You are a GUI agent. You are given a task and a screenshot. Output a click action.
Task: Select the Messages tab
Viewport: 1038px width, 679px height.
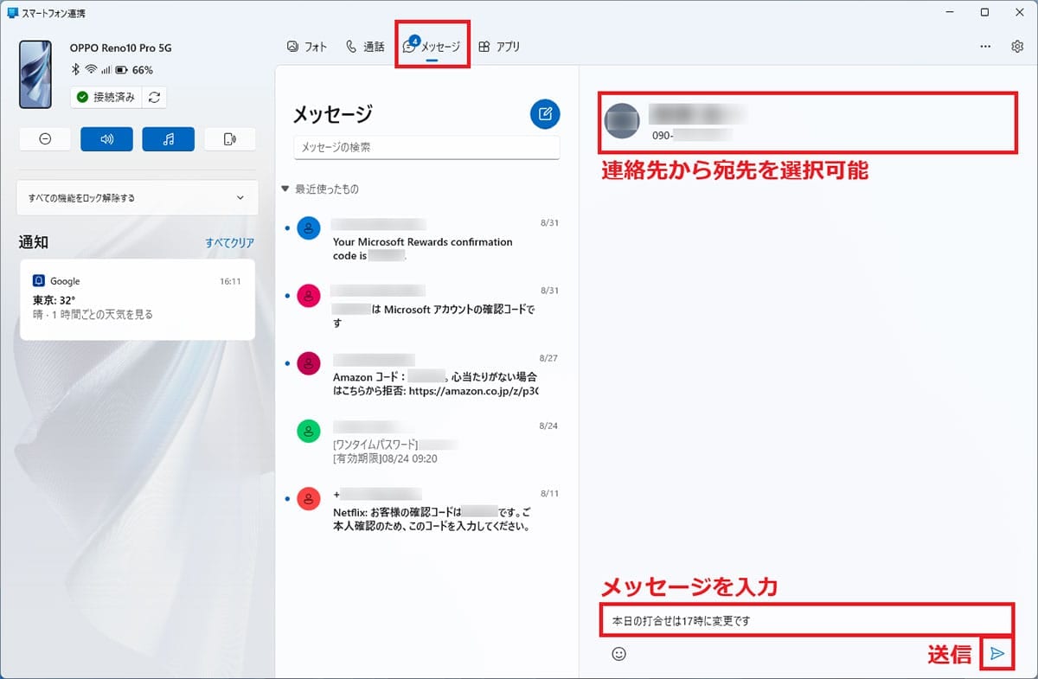(432, 47)
